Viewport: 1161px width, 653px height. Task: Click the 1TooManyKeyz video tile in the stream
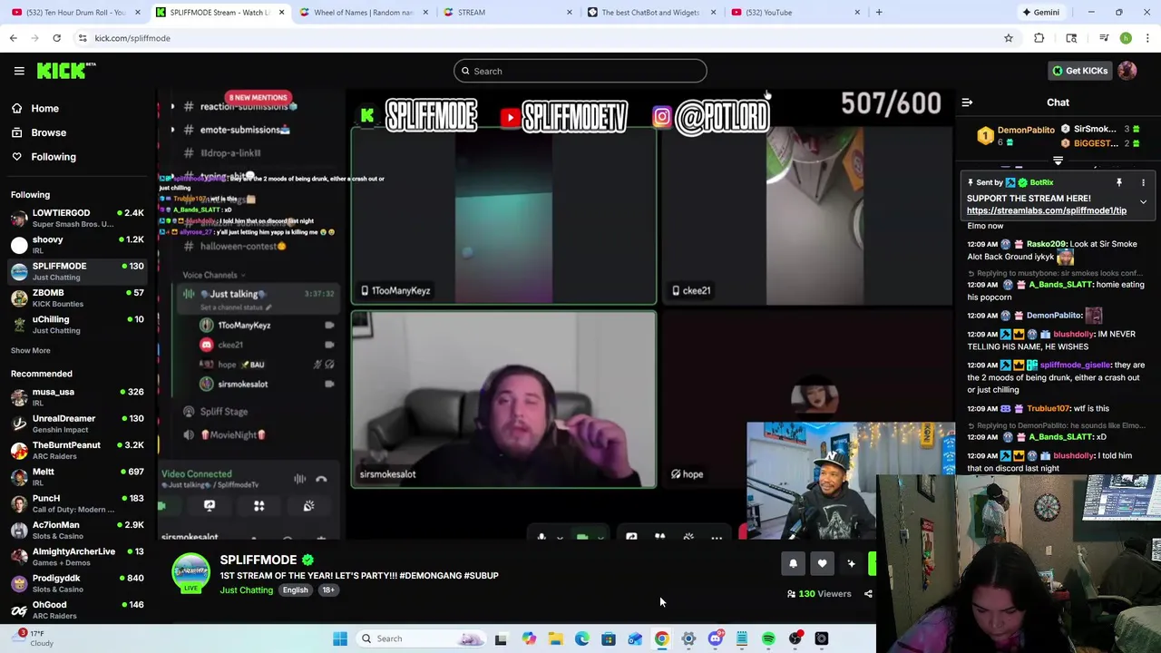[x=503, y=216]
